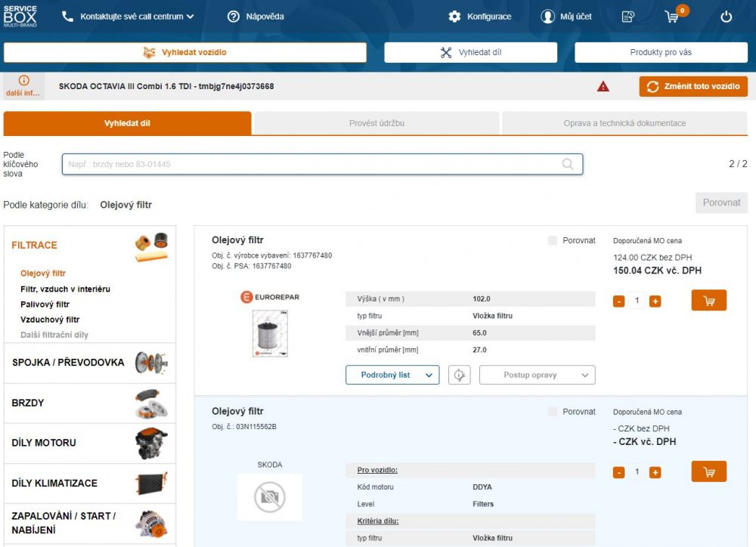
Task: Click the Eurorepar filter product image
Action: click(270, 333)
